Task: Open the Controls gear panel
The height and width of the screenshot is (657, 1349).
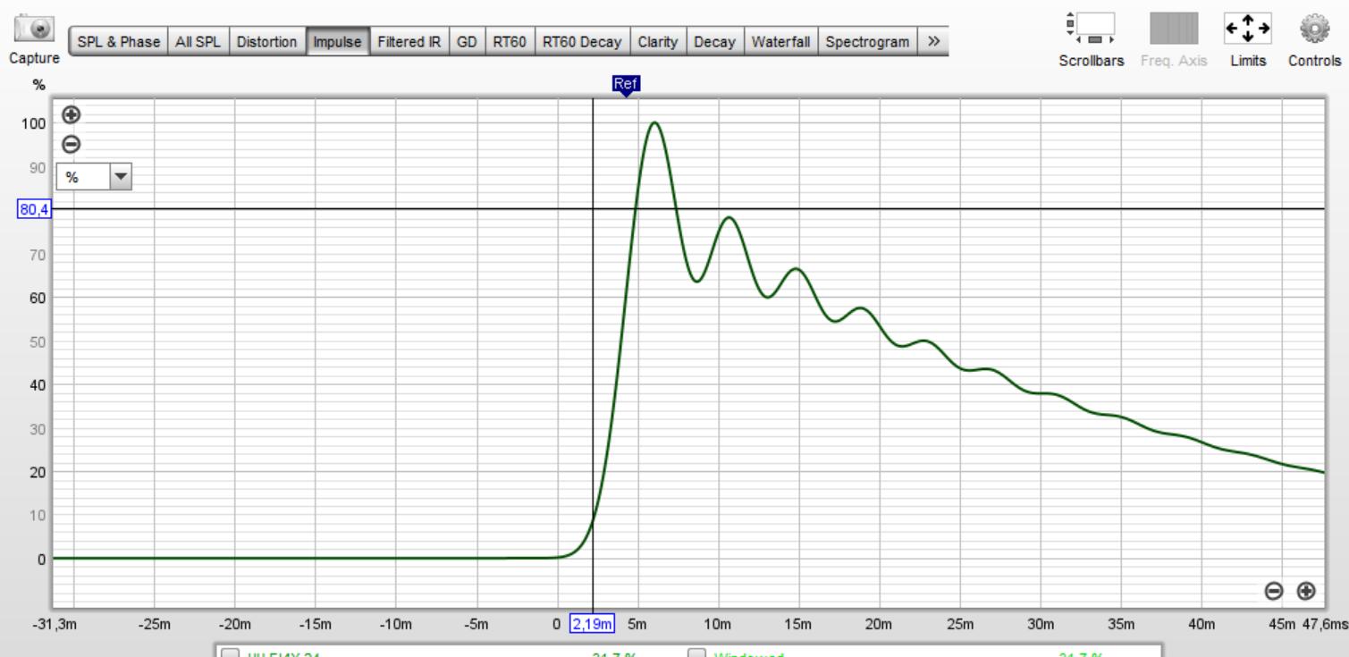Action: [1314, 28]
